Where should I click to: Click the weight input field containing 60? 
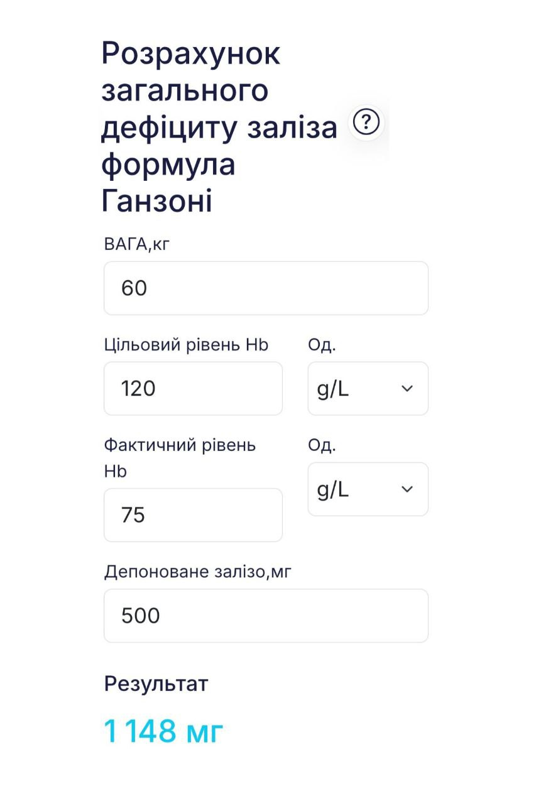click(x=266, y=288)
